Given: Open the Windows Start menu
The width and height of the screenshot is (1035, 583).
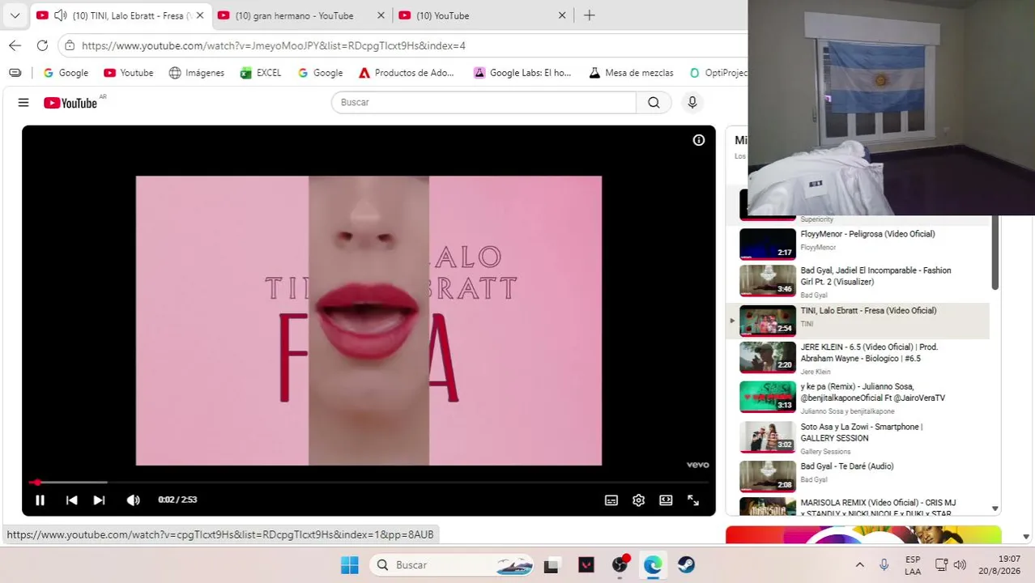Looking at the screenshot, I should pyautogui.click(x=350, y=565).
